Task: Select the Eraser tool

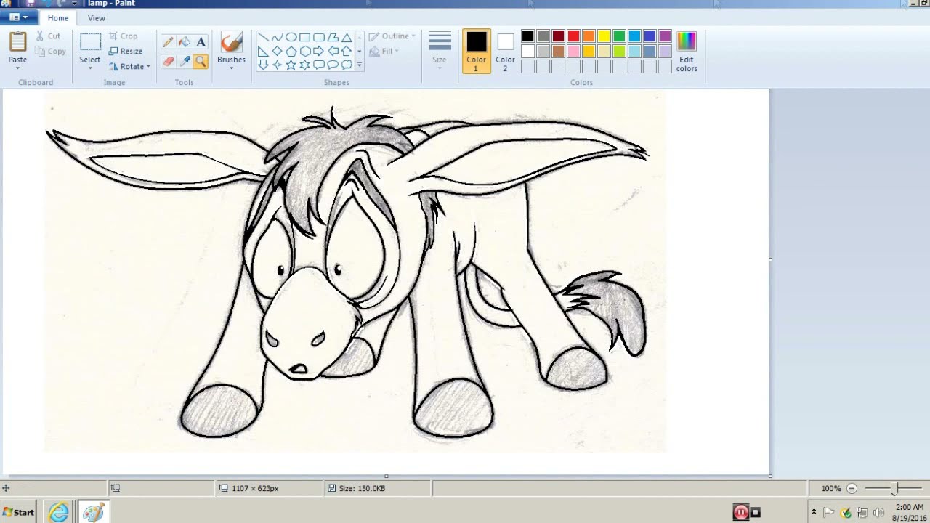Action: [168, 62]
